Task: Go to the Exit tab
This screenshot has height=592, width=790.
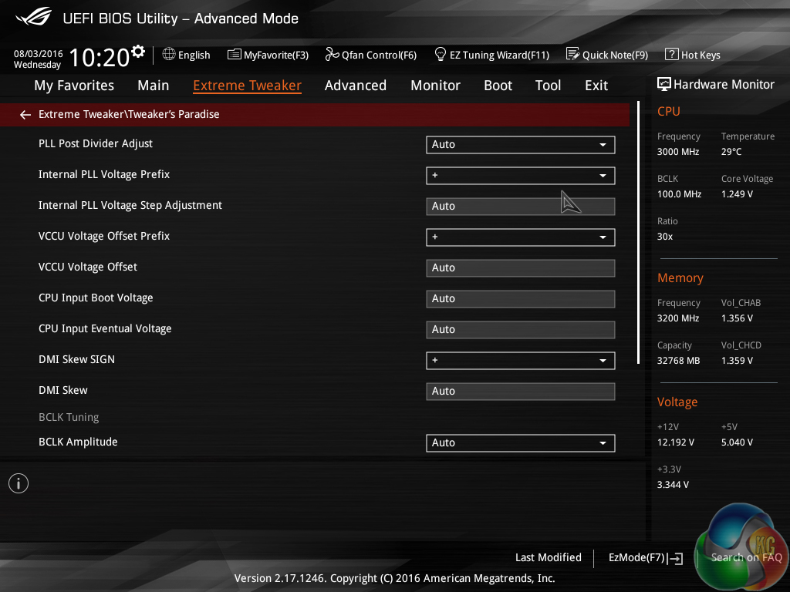Action: pos(596,86)
